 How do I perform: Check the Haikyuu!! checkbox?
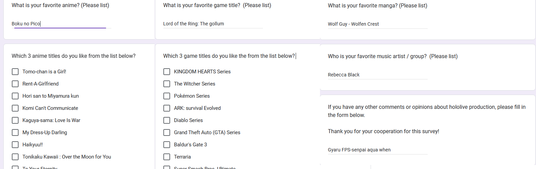pyautogui.click(x=15, y=145)
